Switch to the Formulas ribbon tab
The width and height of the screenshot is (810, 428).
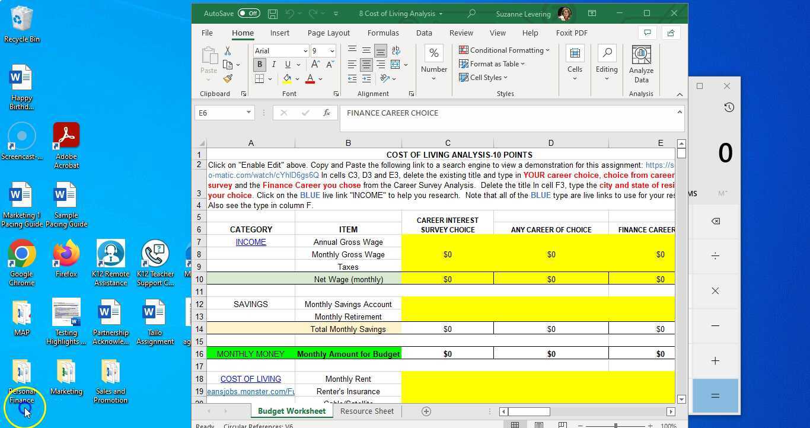[x=383, y=33]
